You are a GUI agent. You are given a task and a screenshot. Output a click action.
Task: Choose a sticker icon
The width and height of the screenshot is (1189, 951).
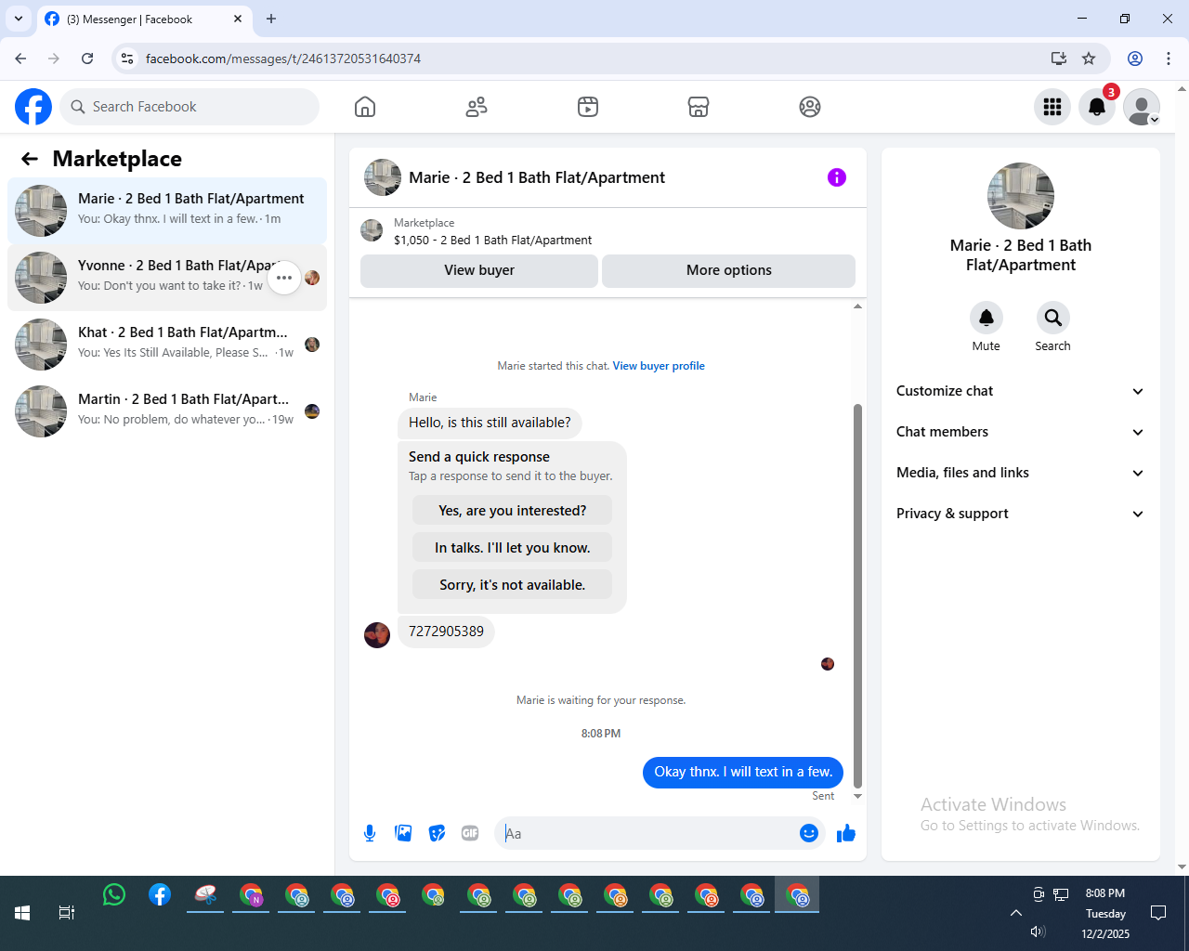(x=437, y=833)
